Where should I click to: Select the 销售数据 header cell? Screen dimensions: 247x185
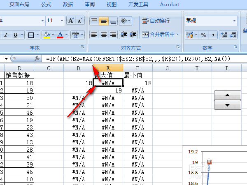pos(19,75)
